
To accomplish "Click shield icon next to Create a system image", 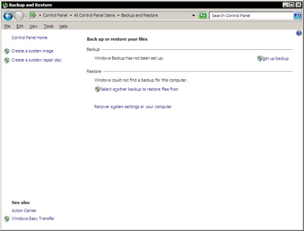I will pyautogui.click(x=7, y=51).
